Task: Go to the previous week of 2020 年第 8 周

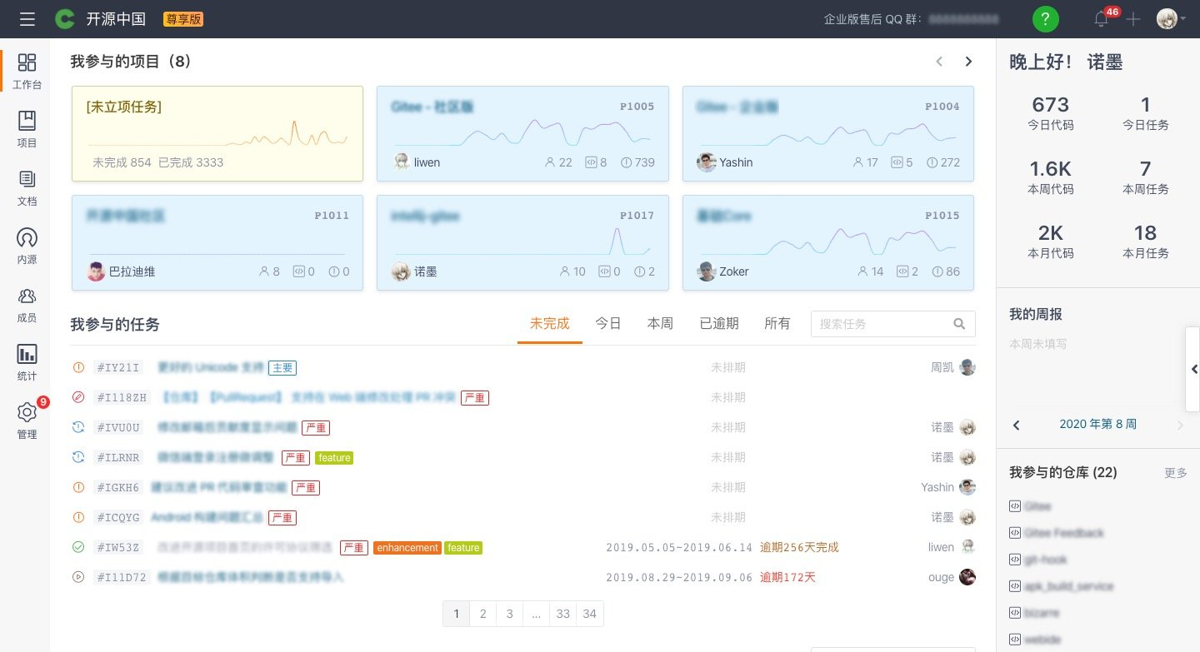Action: pyautogui.click(x=1017, y=425)
